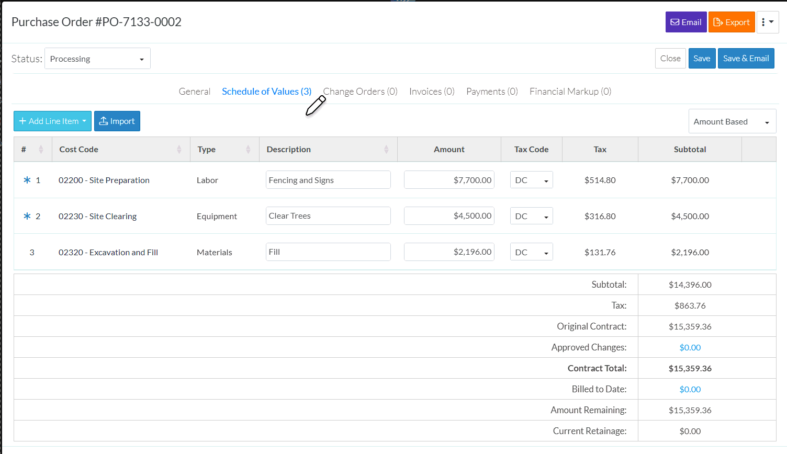
Task: Open the Add Line Item dropdown button
Action: click(x=52, y=121)
